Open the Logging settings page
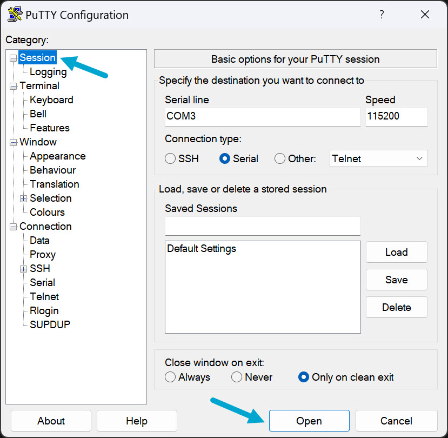Screen dimensions: 448x438 pos(48,71)
